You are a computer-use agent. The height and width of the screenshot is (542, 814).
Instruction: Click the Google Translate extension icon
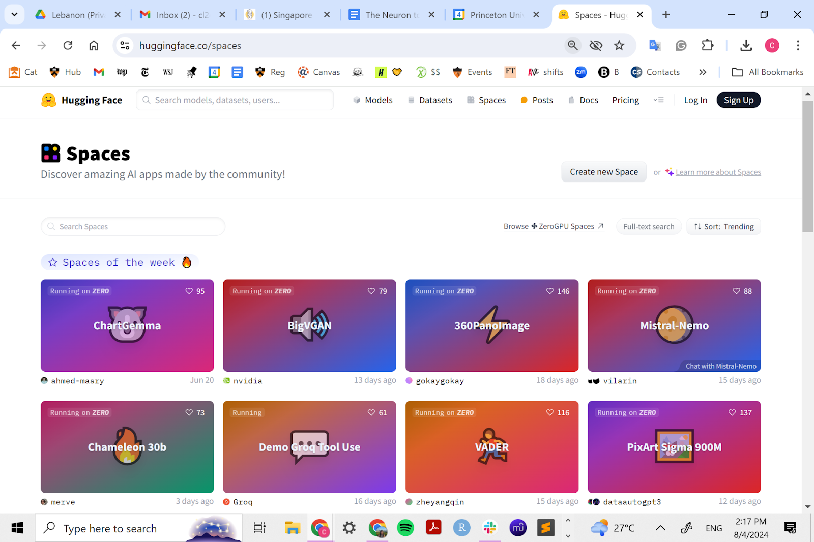655,46
